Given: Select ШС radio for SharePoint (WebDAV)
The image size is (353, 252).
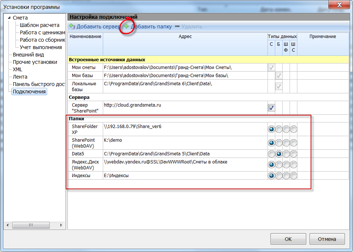Looking at the screenshot, I should pyautogui.click(x=294, y=143).
